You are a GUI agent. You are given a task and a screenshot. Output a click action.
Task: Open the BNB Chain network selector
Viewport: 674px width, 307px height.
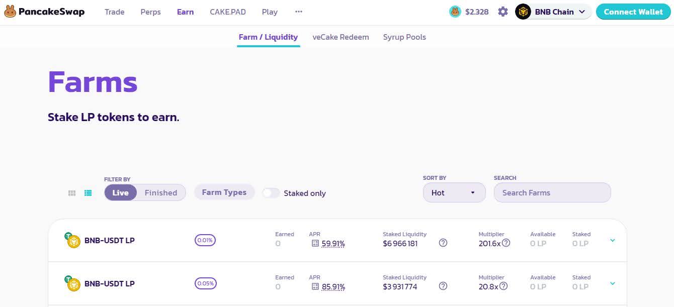(x=553, y=12)
